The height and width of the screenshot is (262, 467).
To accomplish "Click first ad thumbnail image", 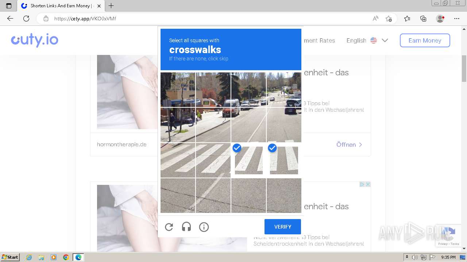I will pos(127,92).
